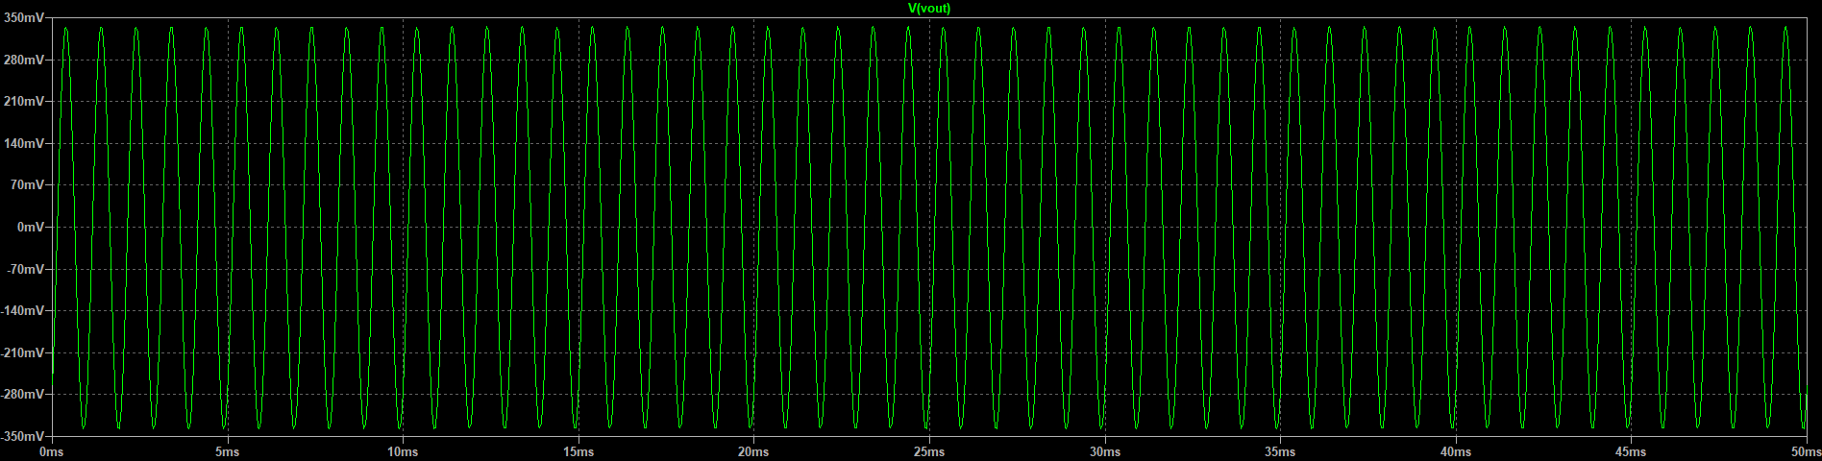Click the -280mV vertical axis label
The width and height of the screenshot is (1822, 461).
coord(23,394)
